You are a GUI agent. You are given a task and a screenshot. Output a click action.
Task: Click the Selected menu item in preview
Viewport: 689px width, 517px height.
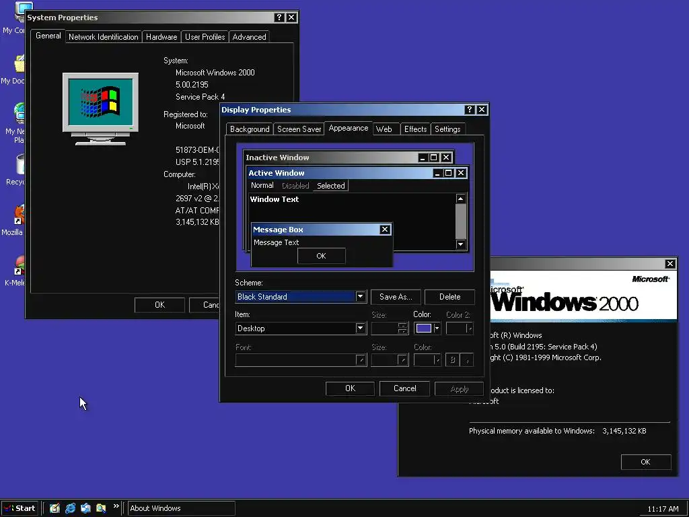click(331, 186)
